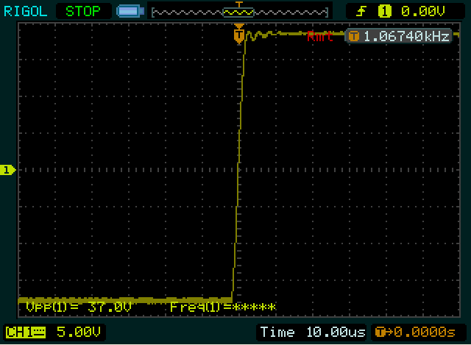This screenshot has width=471, height=345.
Task: Click the orange T trigger position marker
Action: [238, 35]
